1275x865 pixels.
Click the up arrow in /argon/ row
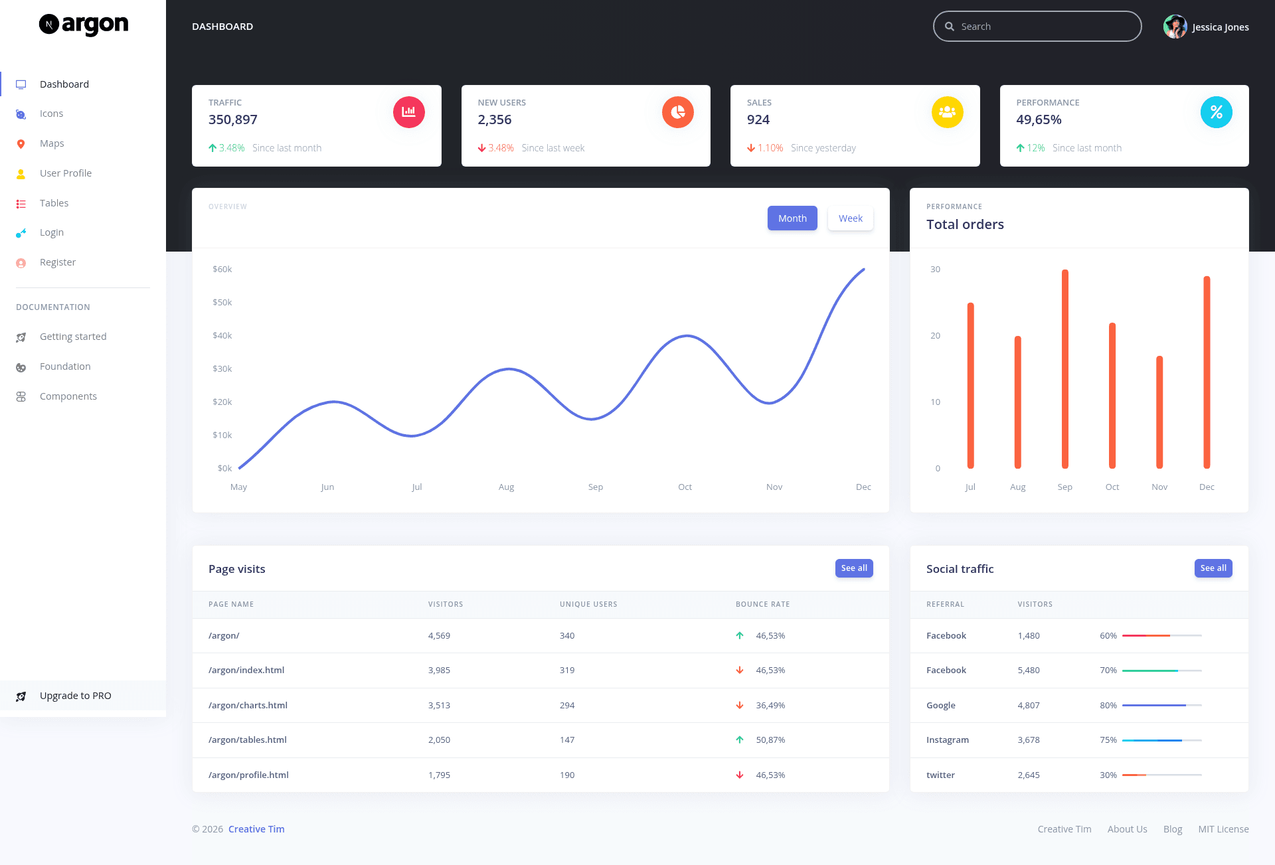coord(740,635)
